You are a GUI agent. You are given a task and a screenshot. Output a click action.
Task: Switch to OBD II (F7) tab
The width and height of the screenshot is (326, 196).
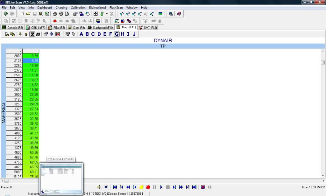(36, 27)
